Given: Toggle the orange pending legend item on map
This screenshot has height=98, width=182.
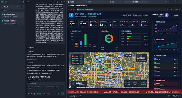Looking at the screenshot, I should (x=77, y=56).
